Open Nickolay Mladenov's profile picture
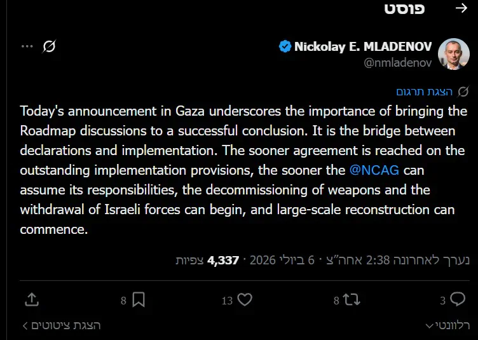 tap(453, 54)
